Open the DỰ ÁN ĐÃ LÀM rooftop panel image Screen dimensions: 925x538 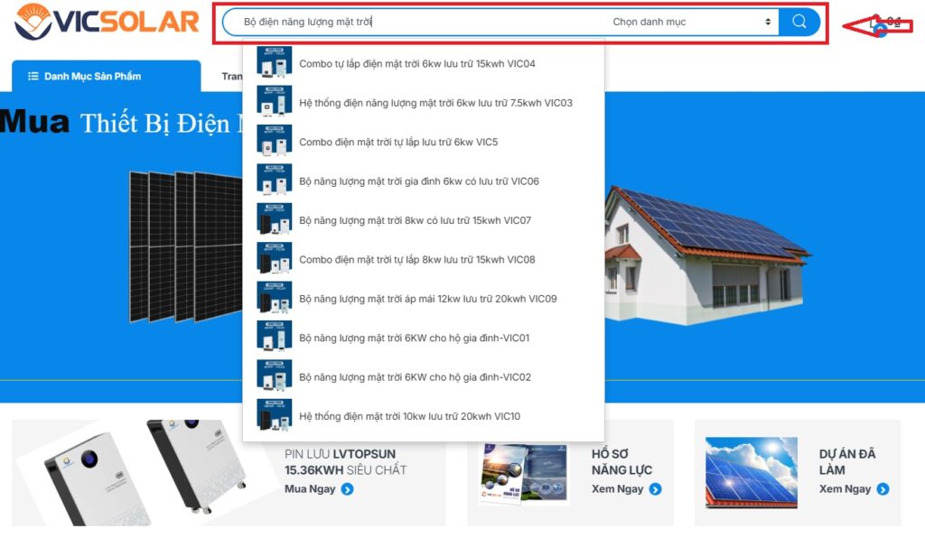[x=752, y=473]
